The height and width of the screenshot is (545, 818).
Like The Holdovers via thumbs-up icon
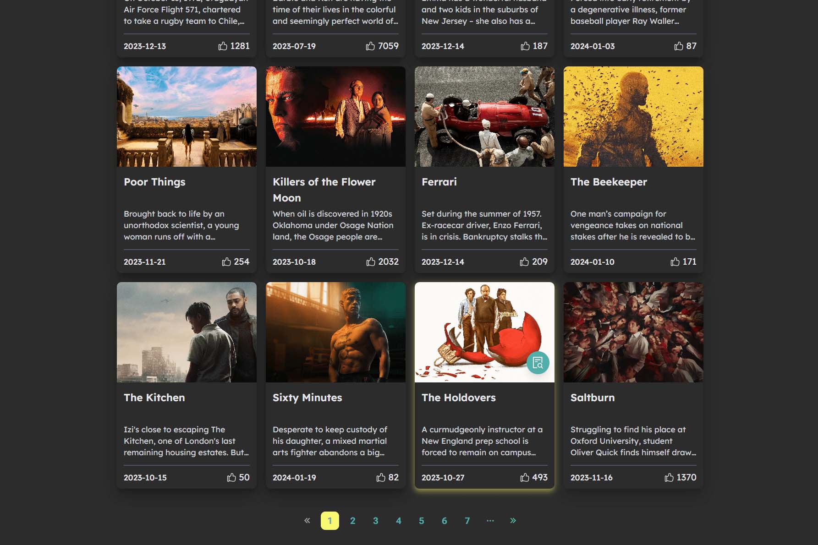point(525,477)
